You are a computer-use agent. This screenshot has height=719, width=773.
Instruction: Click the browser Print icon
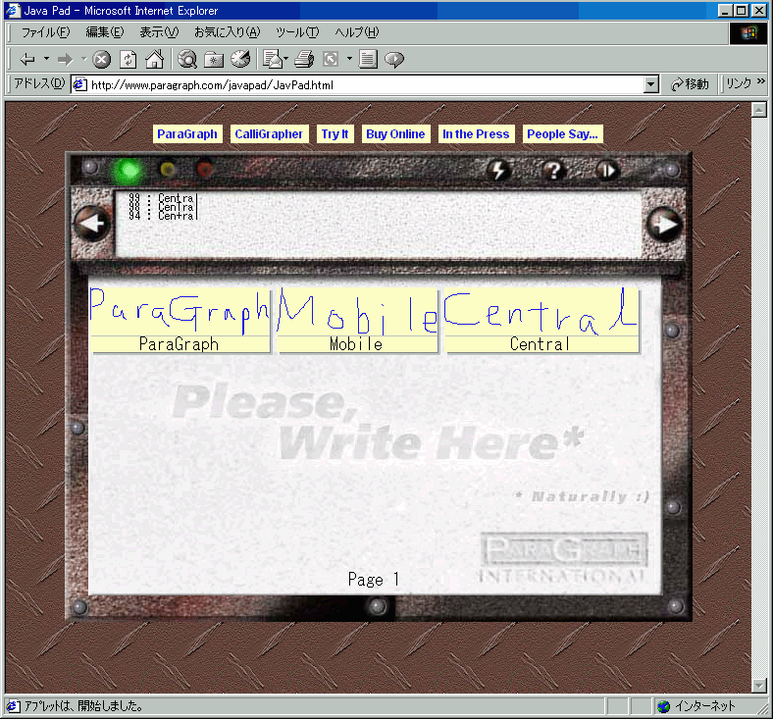pyautogui.click(x=304, y=59)
